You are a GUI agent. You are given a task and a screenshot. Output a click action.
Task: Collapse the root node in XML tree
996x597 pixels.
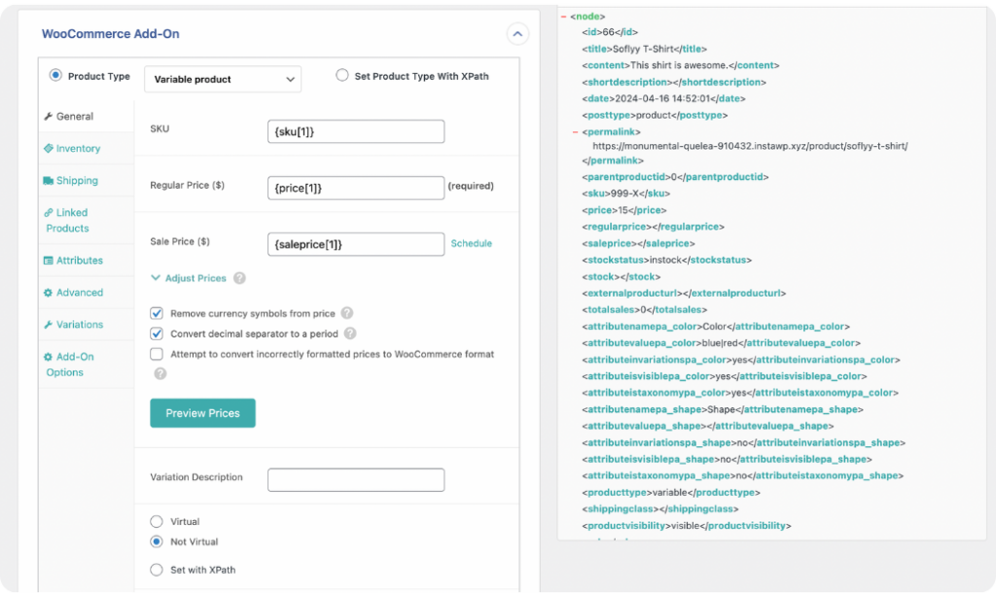coord(563,17)
